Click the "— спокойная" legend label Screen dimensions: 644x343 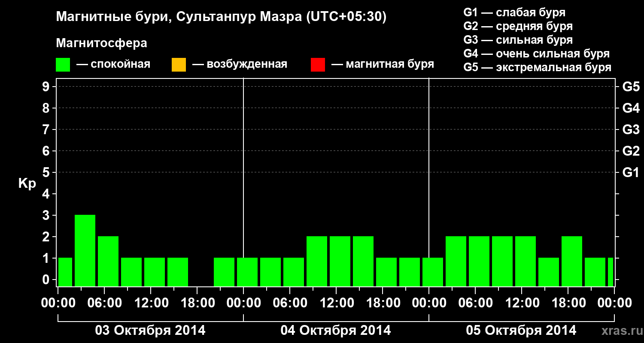113,65
